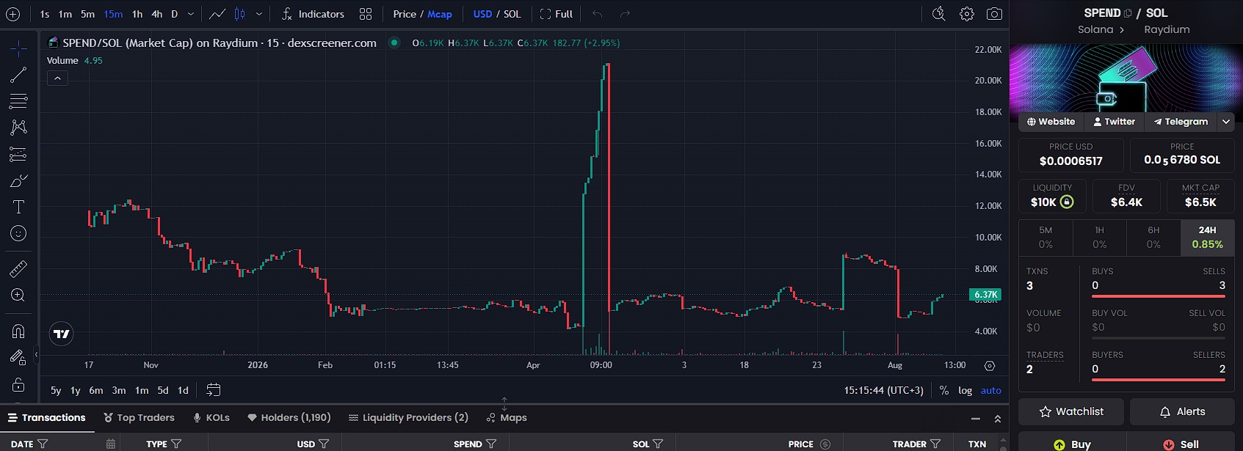Click the undo arrow
1243x451 pixels.
tap(597, 14)
